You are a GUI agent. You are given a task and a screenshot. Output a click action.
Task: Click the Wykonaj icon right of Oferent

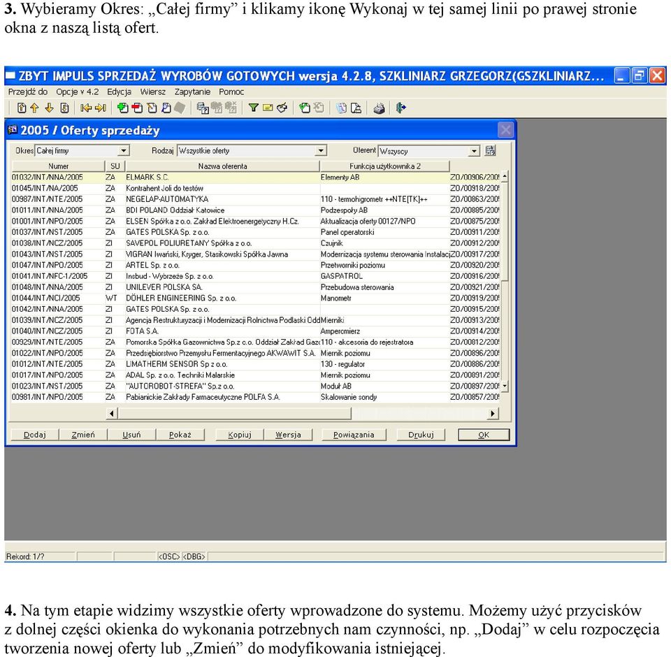pos(491,151)
